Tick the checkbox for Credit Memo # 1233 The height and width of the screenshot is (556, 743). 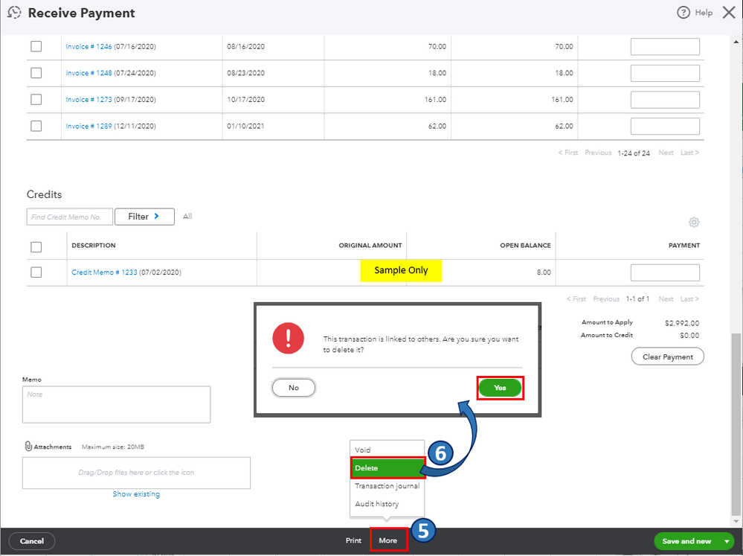coord(36,272)
